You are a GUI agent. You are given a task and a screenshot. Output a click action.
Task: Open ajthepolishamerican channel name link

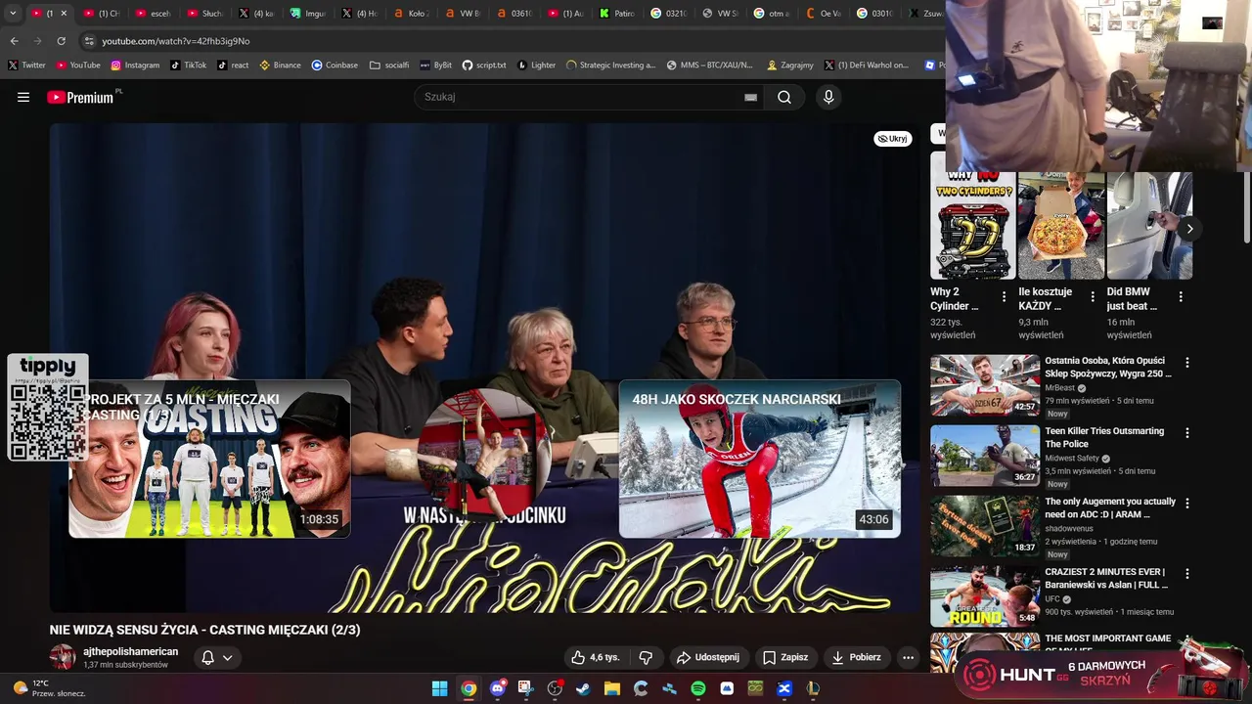click(x=131, y=651)
